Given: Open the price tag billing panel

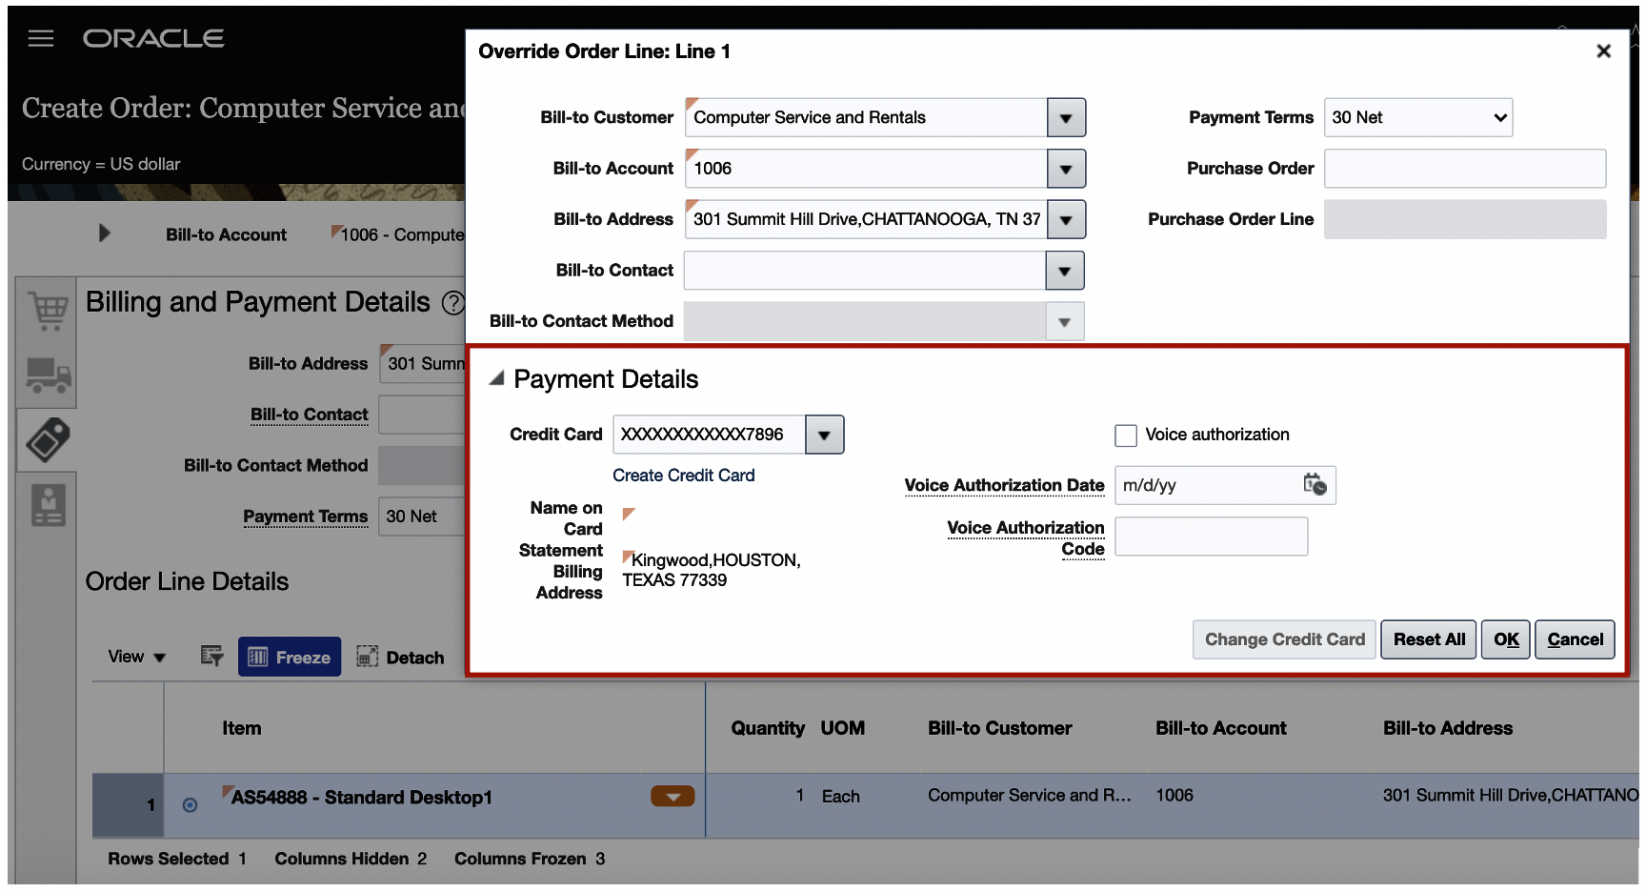Looking at the screenshot, I should [47, 439].
